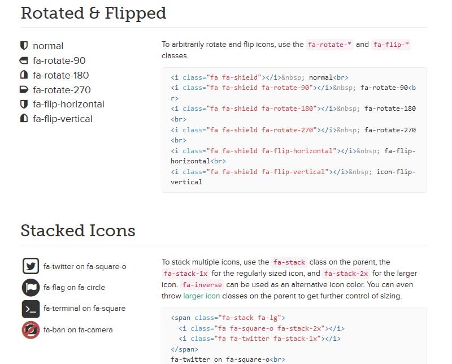Viewport: 452px width, 364px height.
Task: Click the flag on circle stacked icon
Action: click(31, 287)
